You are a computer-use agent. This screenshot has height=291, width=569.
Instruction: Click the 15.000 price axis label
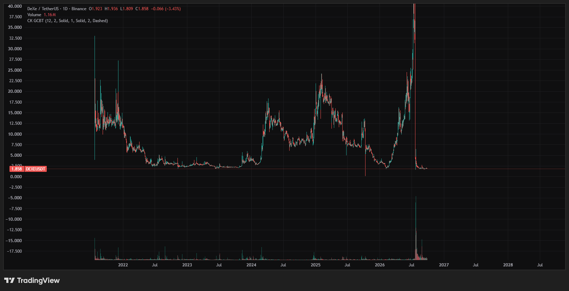point(15,113)
